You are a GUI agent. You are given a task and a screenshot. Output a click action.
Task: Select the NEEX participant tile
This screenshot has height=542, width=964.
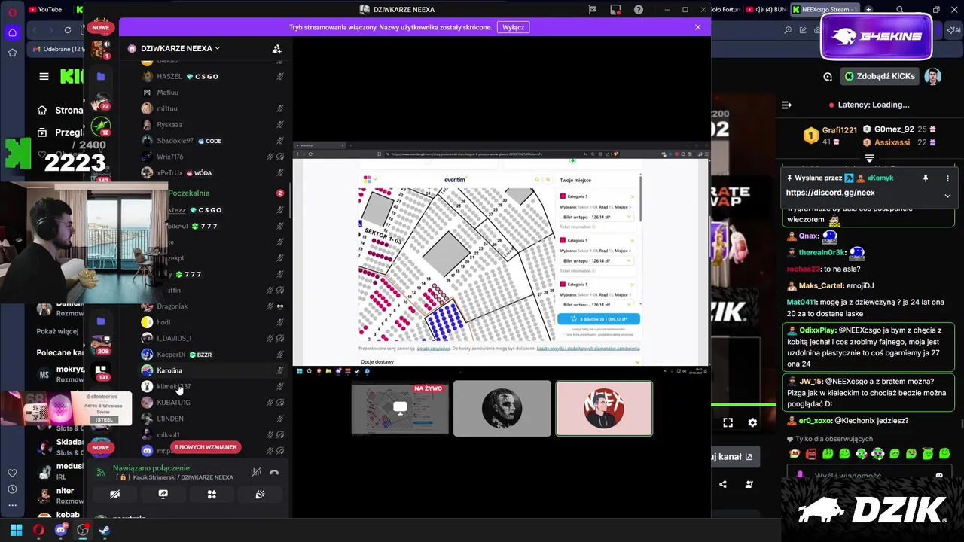[x=604, y=408]
